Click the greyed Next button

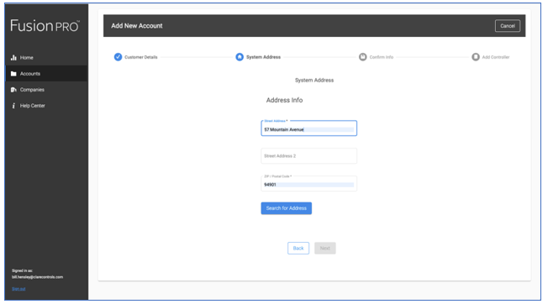pos(325,249)
